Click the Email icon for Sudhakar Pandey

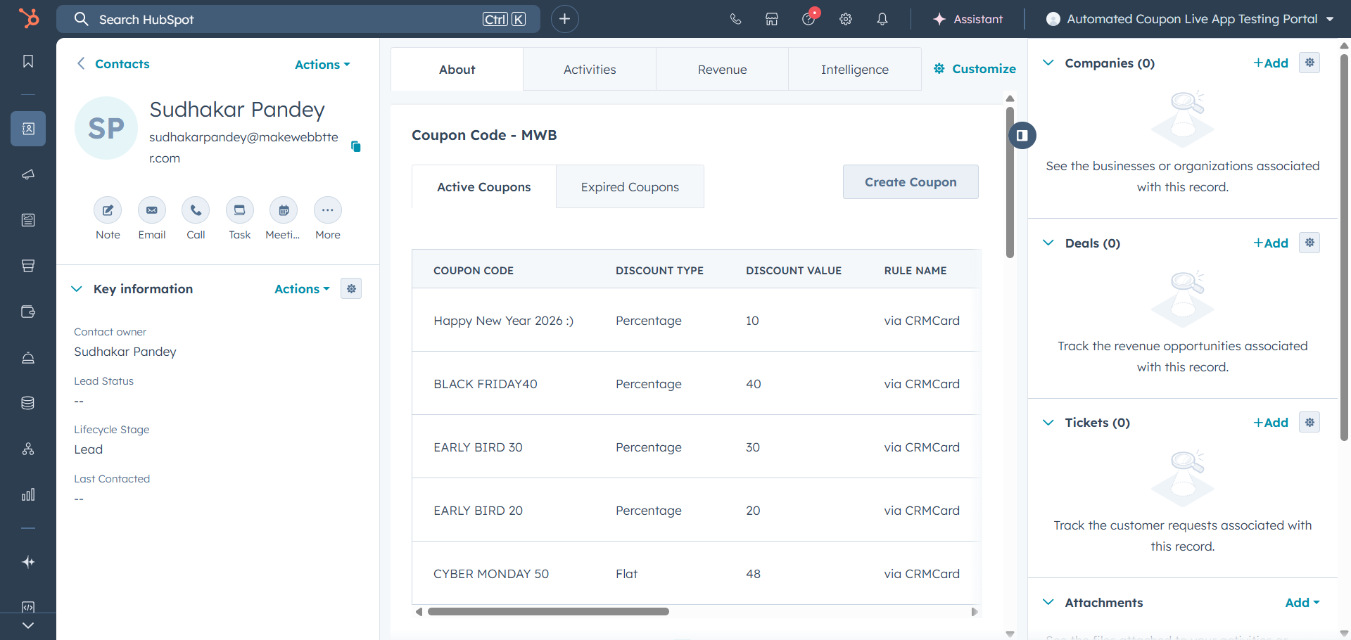pyautogui.click(x=151, y=210)
